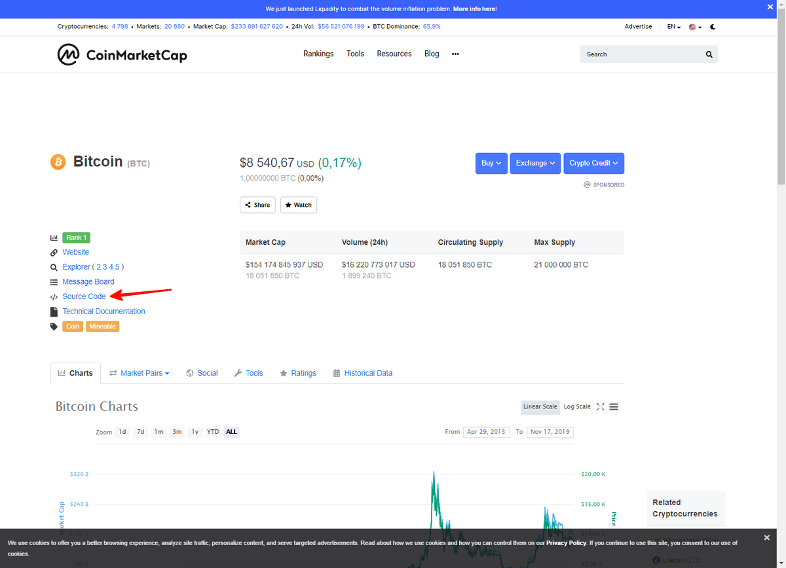
Task: Click the list icon beside Message Board
Action: click(x=54, y=282)
